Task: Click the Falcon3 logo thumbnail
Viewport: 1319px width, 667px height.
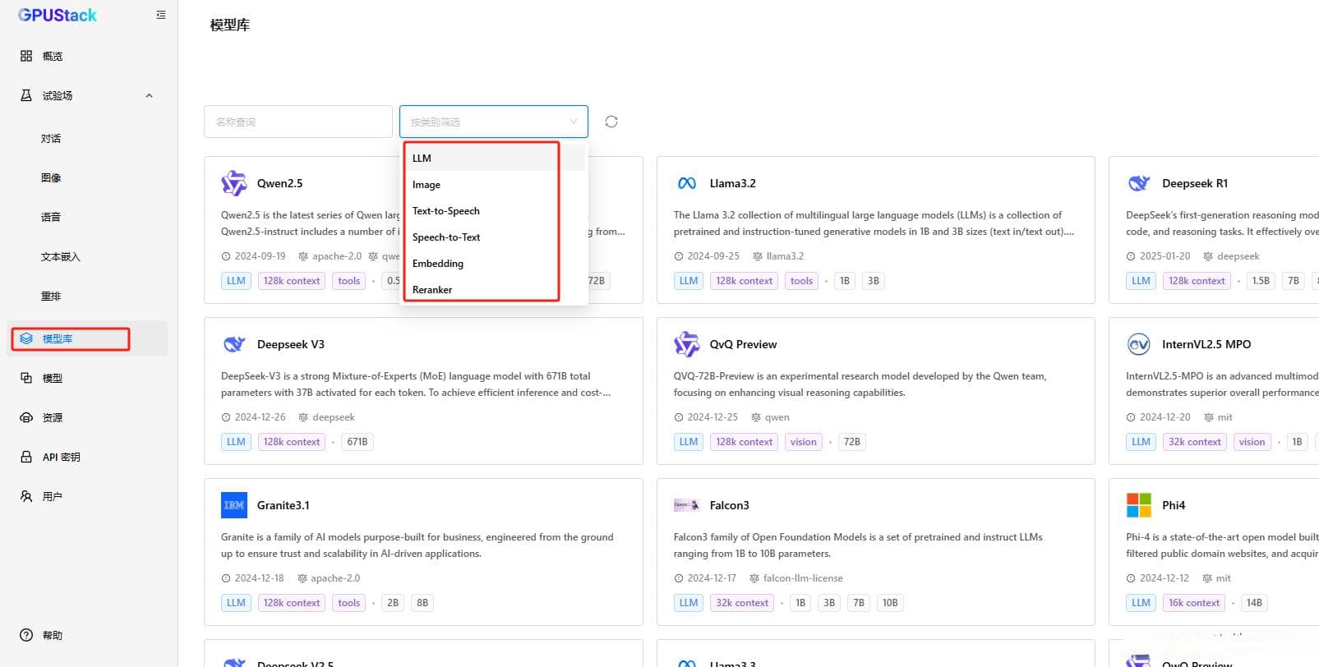Action: pyautogui.click(x=687, y=505)
